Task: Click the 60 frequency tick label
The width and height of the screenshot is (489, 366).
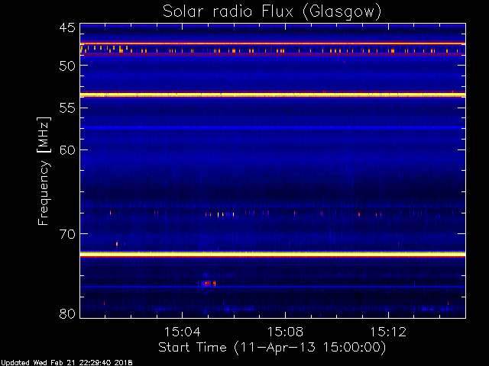Action: click(x=67, y=150)
